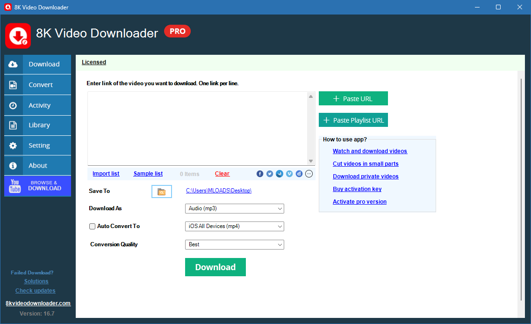Click the three-dots more sites icon
This screenshot has height=324, width=531.
(309, 174)
